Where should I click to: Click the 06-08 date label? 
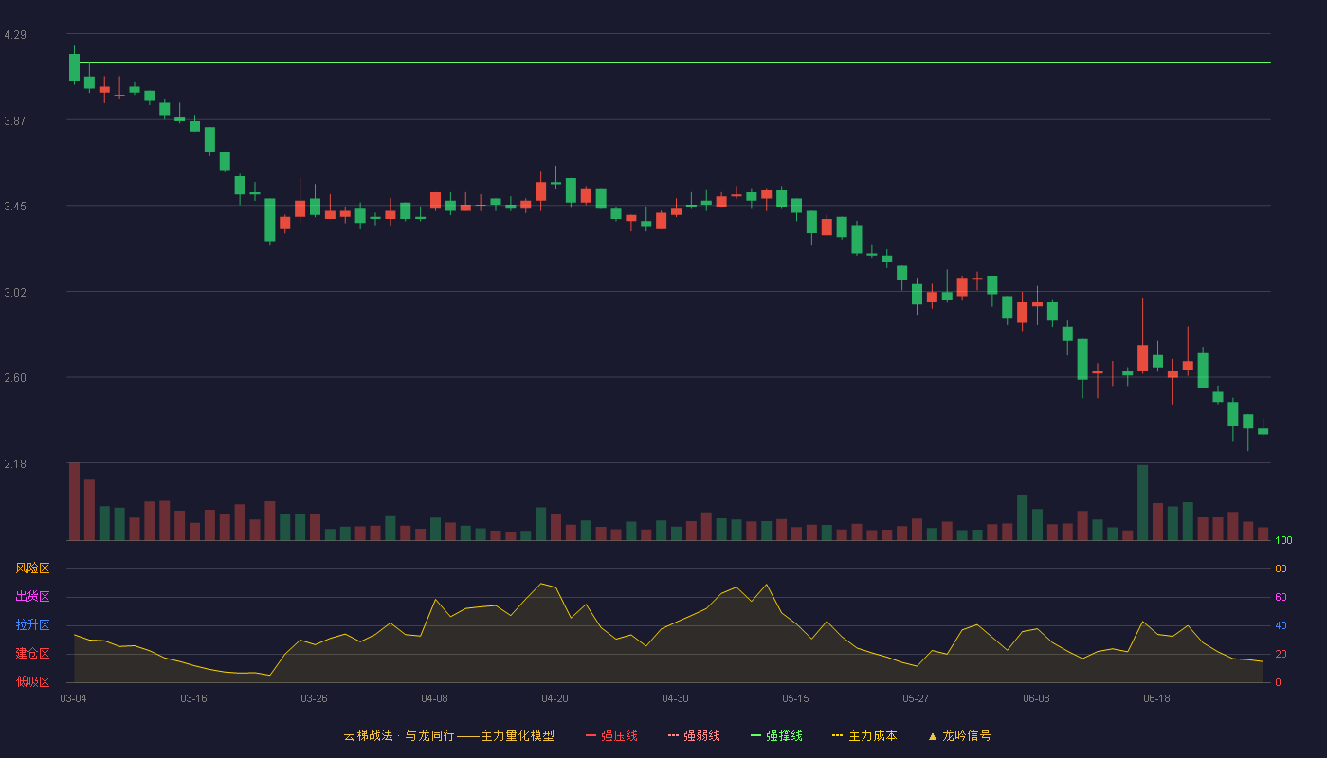pos(1036,698)
